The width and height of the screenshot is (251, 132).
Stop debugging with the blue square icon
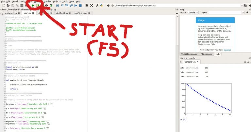(80, 6)
